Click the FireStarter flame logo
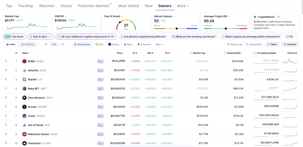The height and width of the screenshot is (147, 303). pyautogui.click(x=24, y=143)
